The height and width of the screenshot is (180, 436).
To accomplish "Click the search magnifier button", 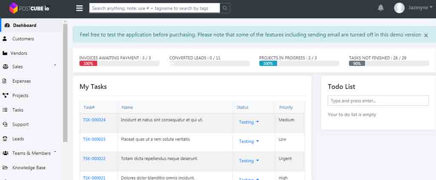I will click(225, 8).
